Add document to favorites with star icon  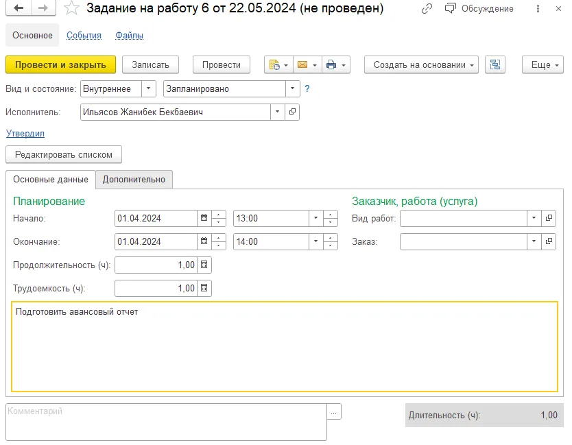point(71,8)
